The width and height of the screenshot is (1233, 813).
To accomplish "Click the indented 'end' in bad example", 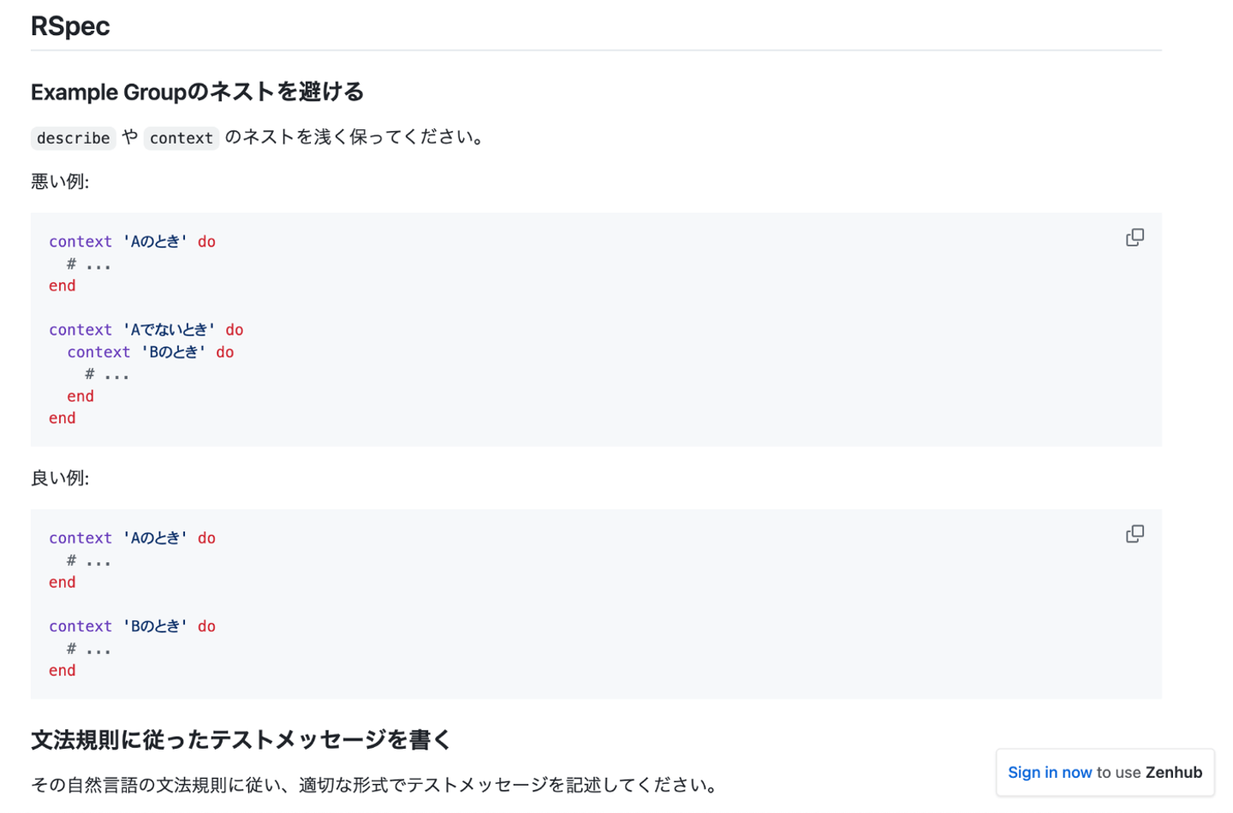I will 80,396.
